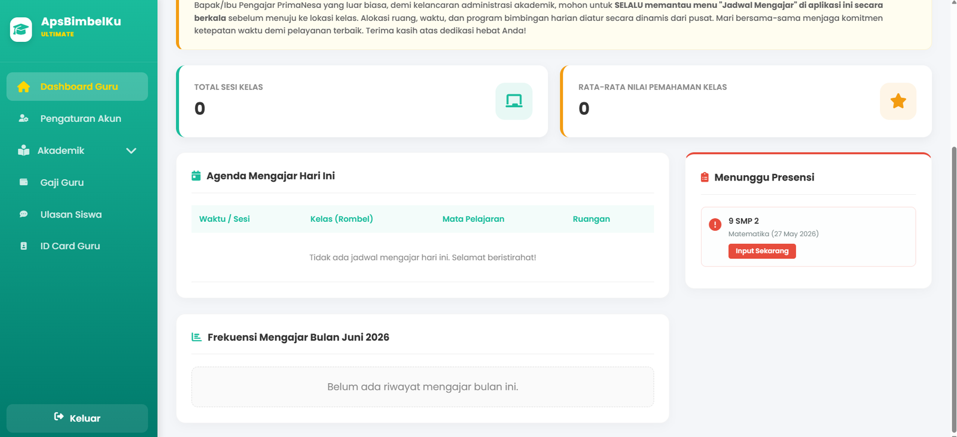Screen dimensions: 957x437
Task: Click the Menunggu Presensi heading
Action: point(764,177)
